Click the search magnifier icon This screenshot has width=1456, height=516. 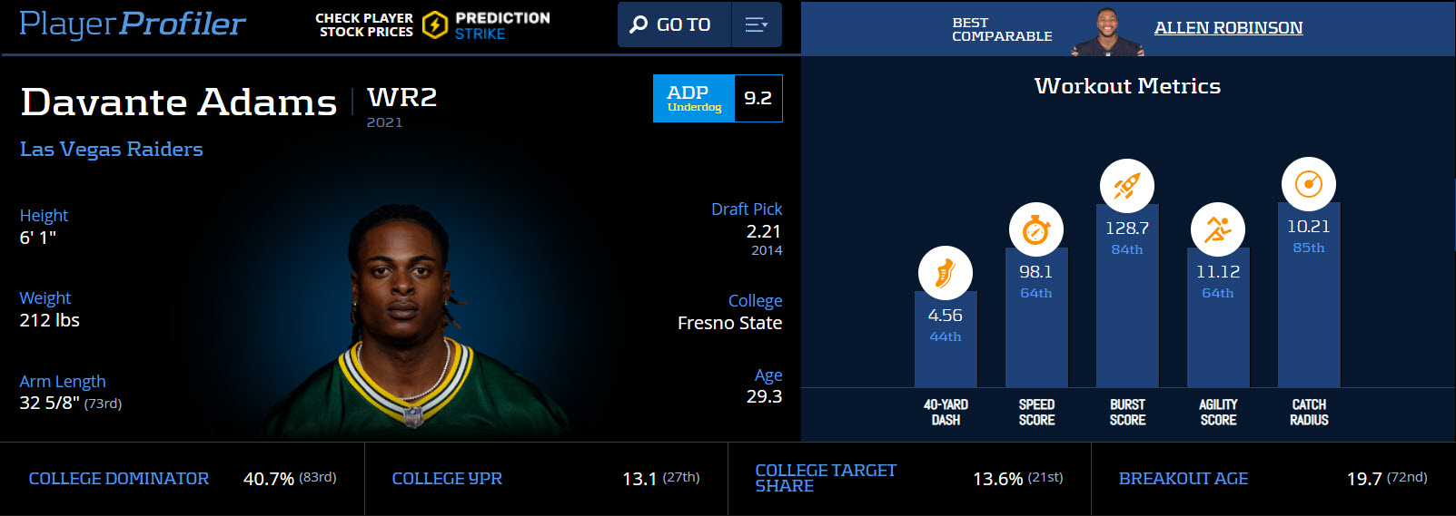pyautogui.click(x=639, y=24)
